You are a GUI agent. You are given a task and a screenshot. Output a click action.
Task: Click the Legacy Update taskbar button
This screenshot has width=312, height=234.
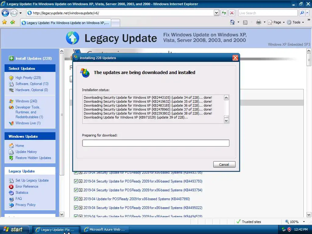(56, 230)
